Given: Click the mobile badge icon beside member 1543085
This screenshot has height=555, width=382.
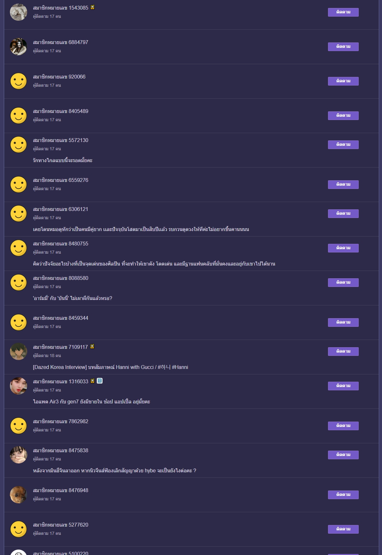Looking at the screenshot, I should coord(92,7).
